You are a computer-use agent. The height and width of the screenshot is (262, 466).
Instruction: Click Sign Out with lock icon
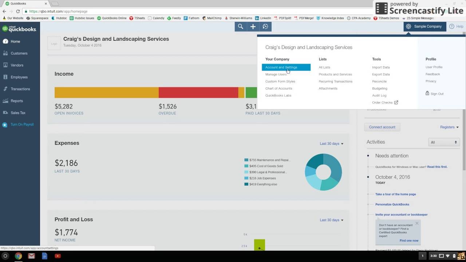(x=435, y=94)
